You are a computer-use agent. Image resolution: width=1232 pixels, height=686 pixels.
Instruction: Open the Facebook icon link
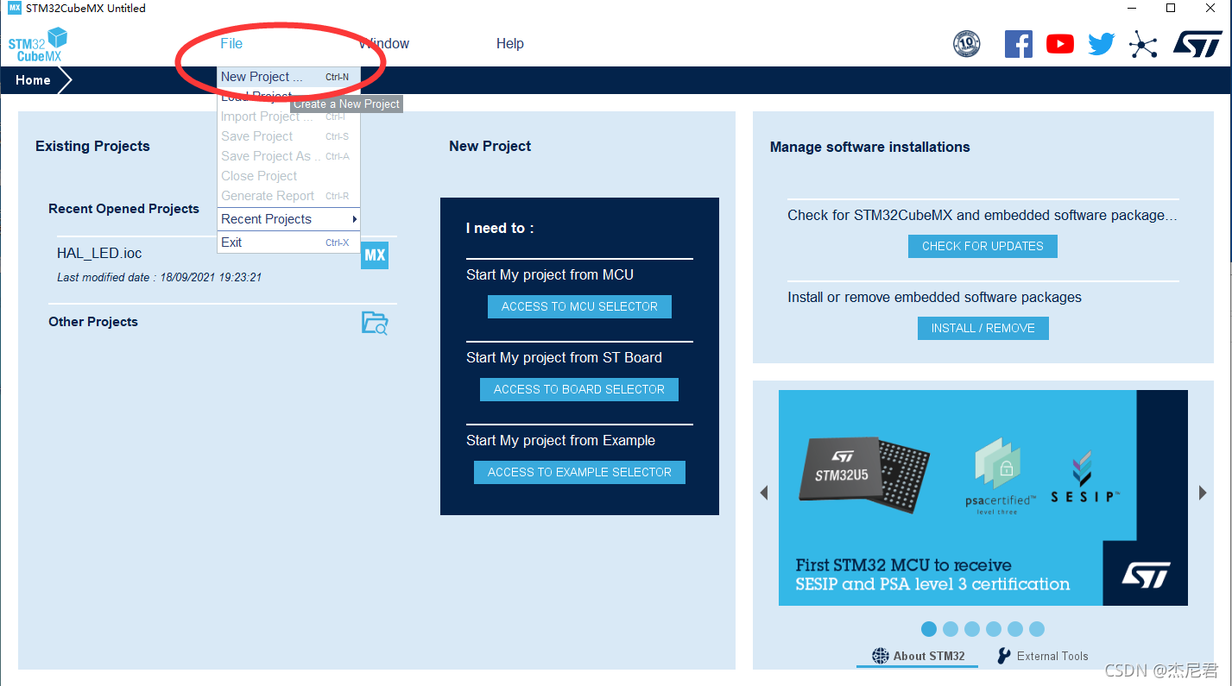coord(1018,44)
